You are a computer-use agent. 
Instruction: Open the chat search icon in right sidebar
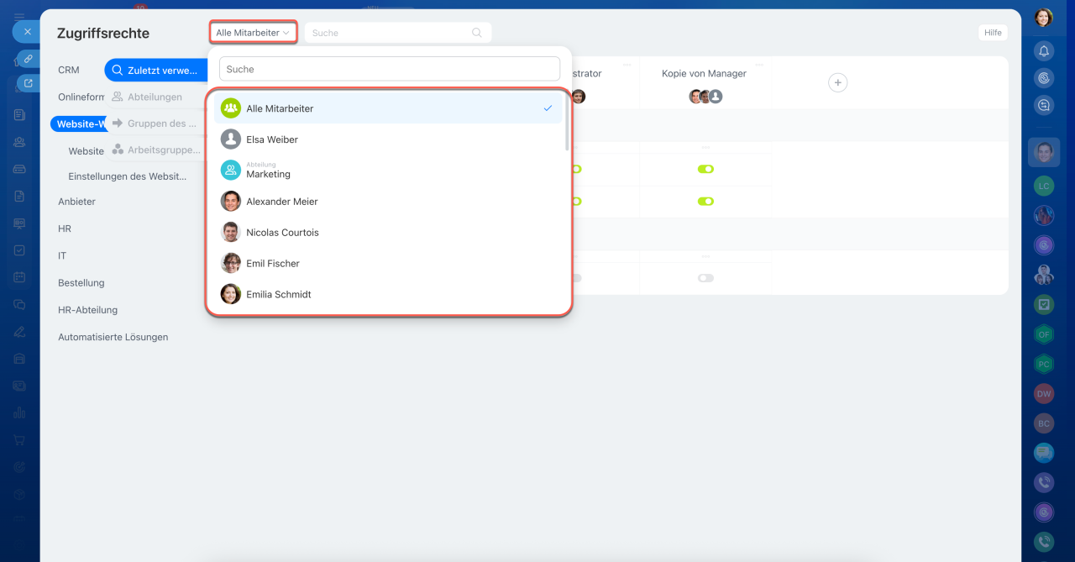pyautogui.click(x=1044, y=105)
